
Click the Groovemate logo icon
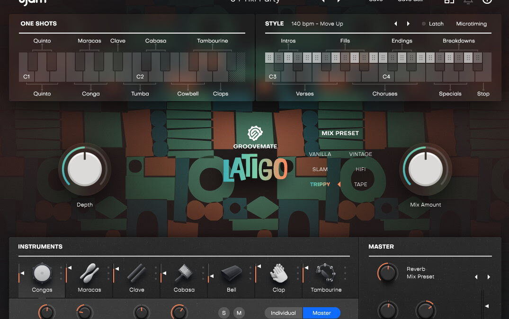coord(255,133)
